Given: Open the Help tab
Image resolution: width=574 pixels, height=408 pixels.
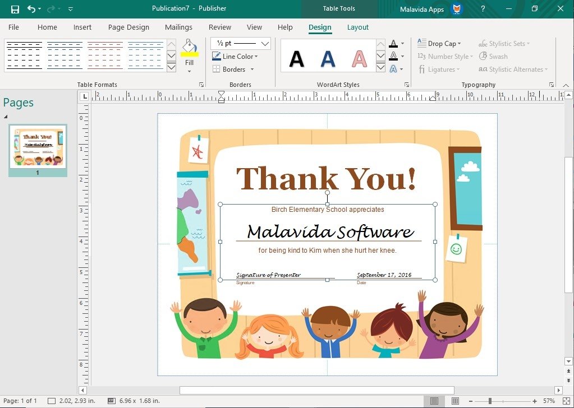Looking at the screenshot, I should [285, 27].
